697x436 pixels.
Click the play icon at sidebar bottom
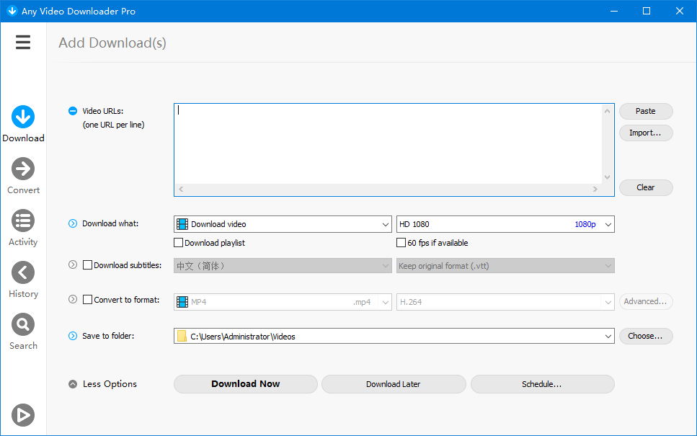23,415
